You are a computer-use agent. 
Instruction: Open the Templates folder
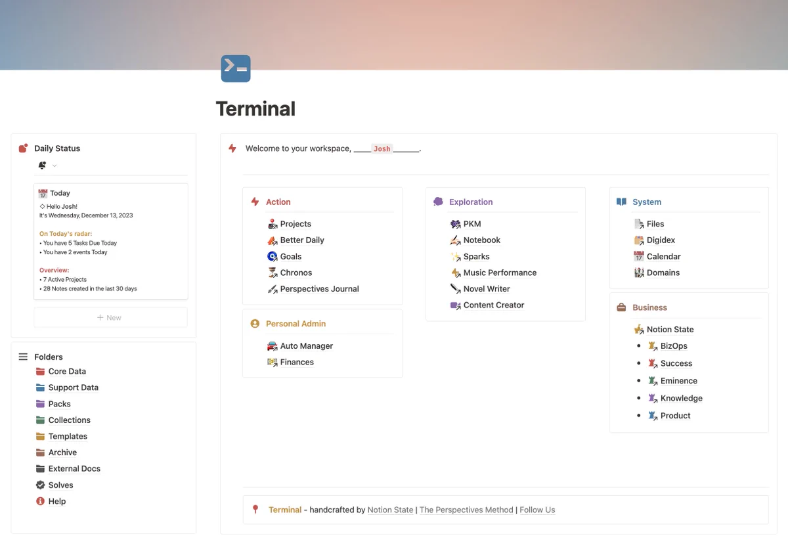pyautogui.click(x=68, y=437)
